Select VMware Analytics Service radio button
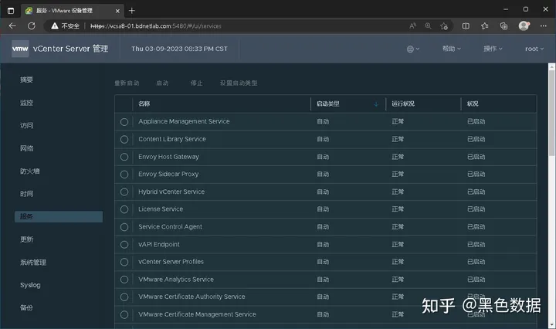The image size is (556, 329). [x=124, y=280]
